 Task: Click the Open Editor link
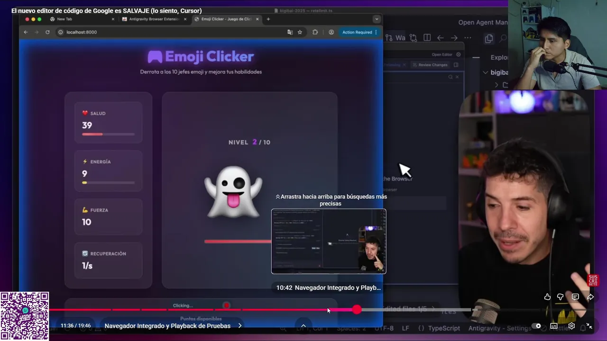[x=442, y=54]
